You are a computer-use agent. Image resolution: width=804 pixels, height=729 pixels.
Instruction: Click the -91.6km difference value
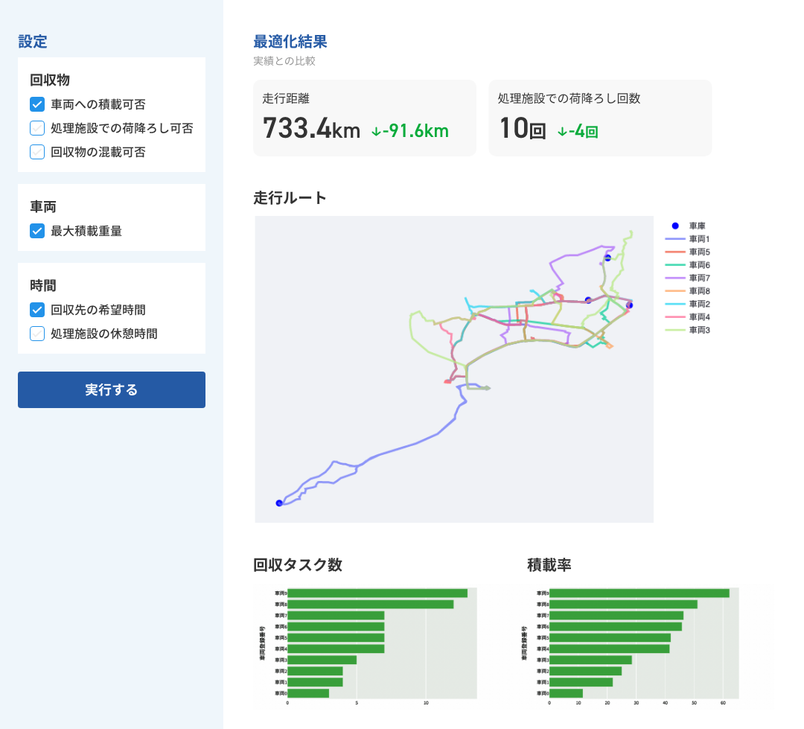click(410, 131)
